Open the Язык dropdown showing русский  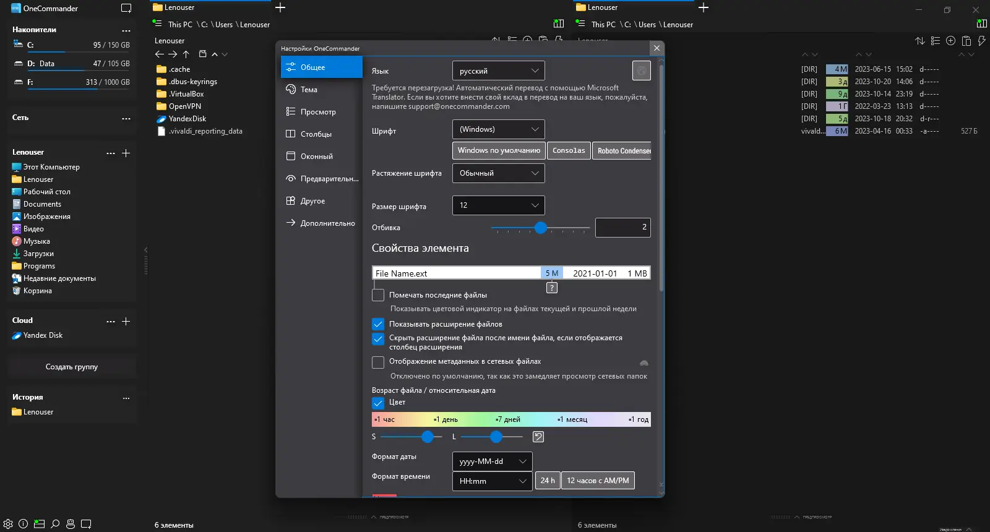tap(499, 71)
